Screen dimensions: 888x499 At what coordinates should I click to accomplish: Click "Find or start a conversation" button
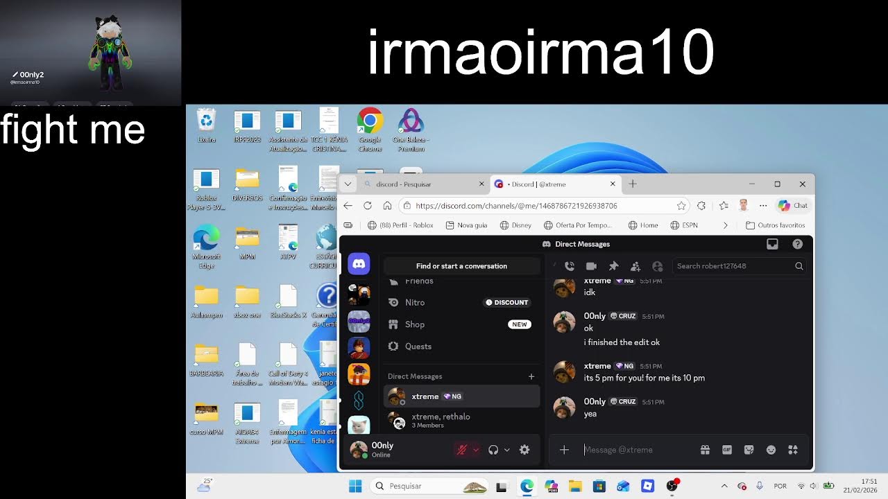coord(461,266)
